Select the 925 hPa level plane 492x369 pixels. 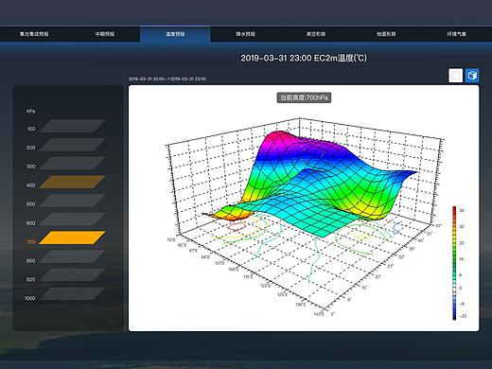pos(72,275)
